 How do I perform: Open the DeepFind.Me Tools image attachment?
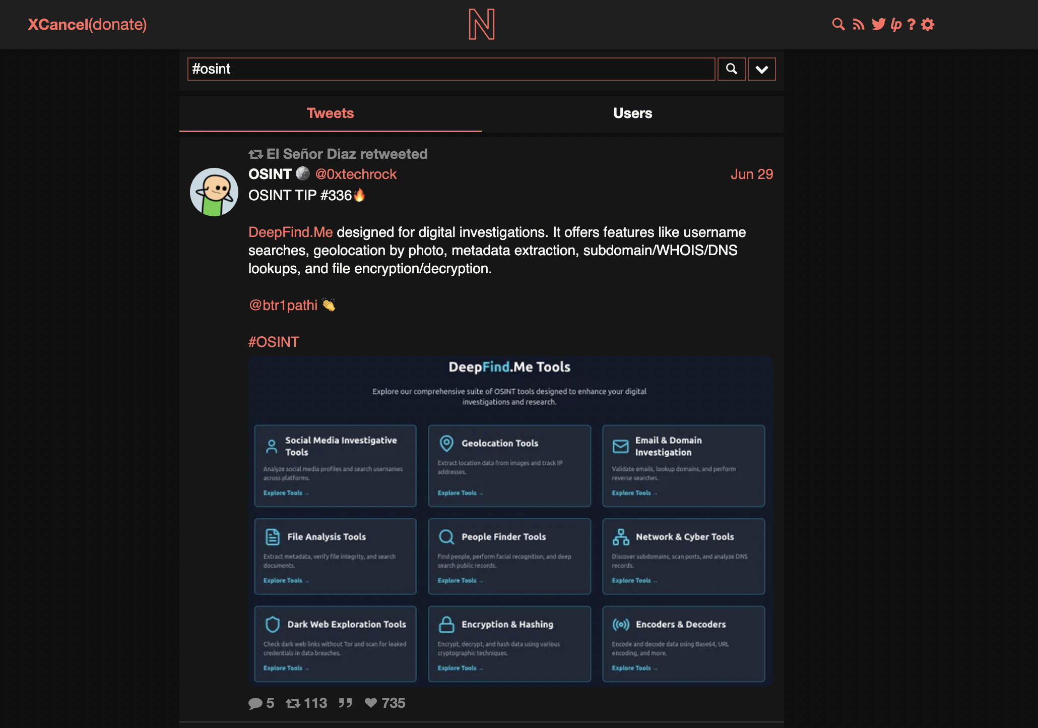click(x=510, y=521)
